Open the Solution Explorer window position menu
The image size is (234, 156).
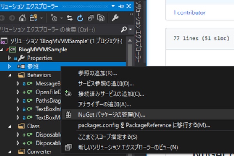point(113,6)
